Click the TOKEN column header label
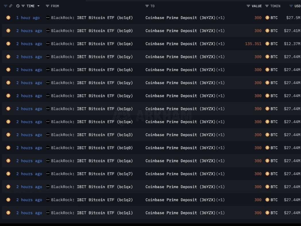This screenshot has width=301, height=226. (x=275, y=6)
